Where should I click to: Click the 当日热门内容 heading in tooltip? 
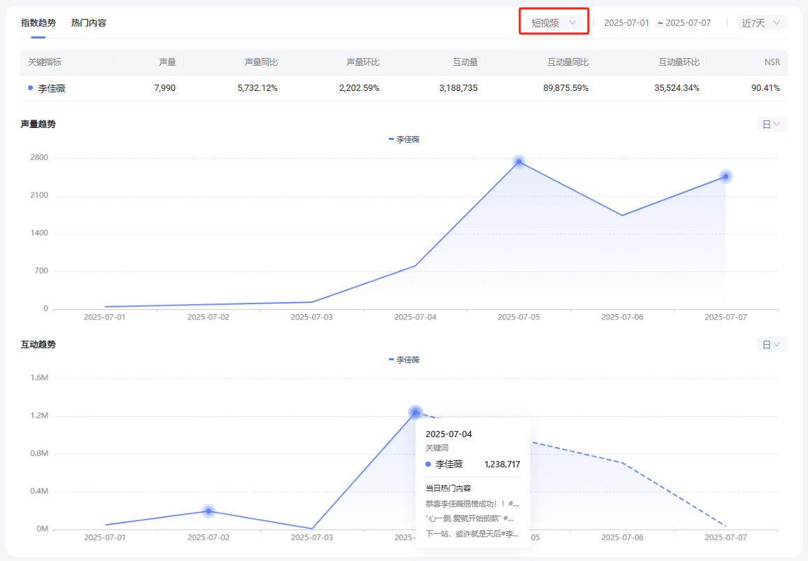(x=448, y=488)
